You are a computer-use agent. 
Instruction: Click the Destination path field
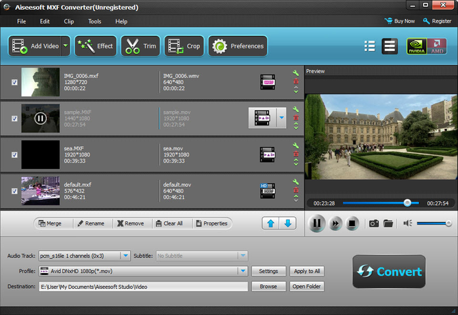[143, 287]
